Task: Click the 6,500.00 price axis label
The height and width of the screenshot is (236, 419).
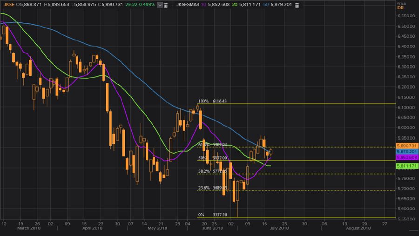Action: 406,26
